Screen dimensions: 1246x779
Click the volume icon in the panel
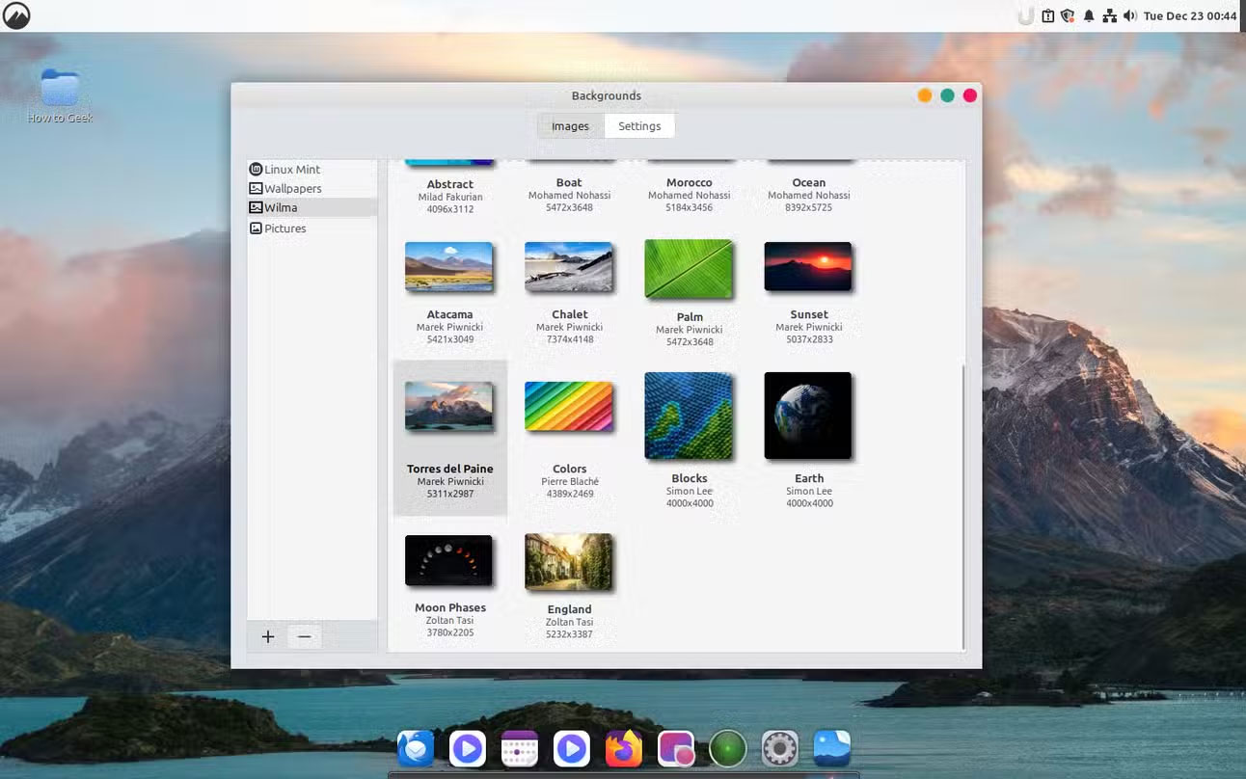point(1129,15)
